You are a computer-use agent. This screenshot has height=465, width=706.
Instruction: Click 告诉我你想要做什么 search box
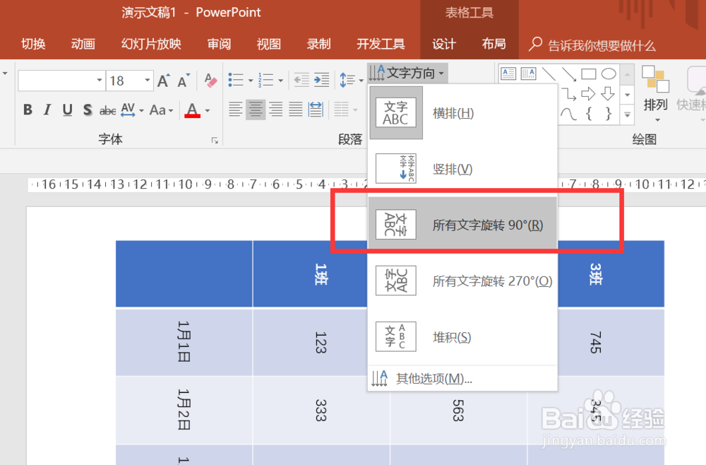593,45
